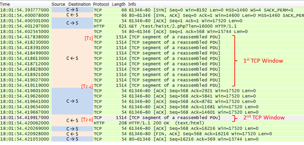Click the Length column header

tap(119, 4)
